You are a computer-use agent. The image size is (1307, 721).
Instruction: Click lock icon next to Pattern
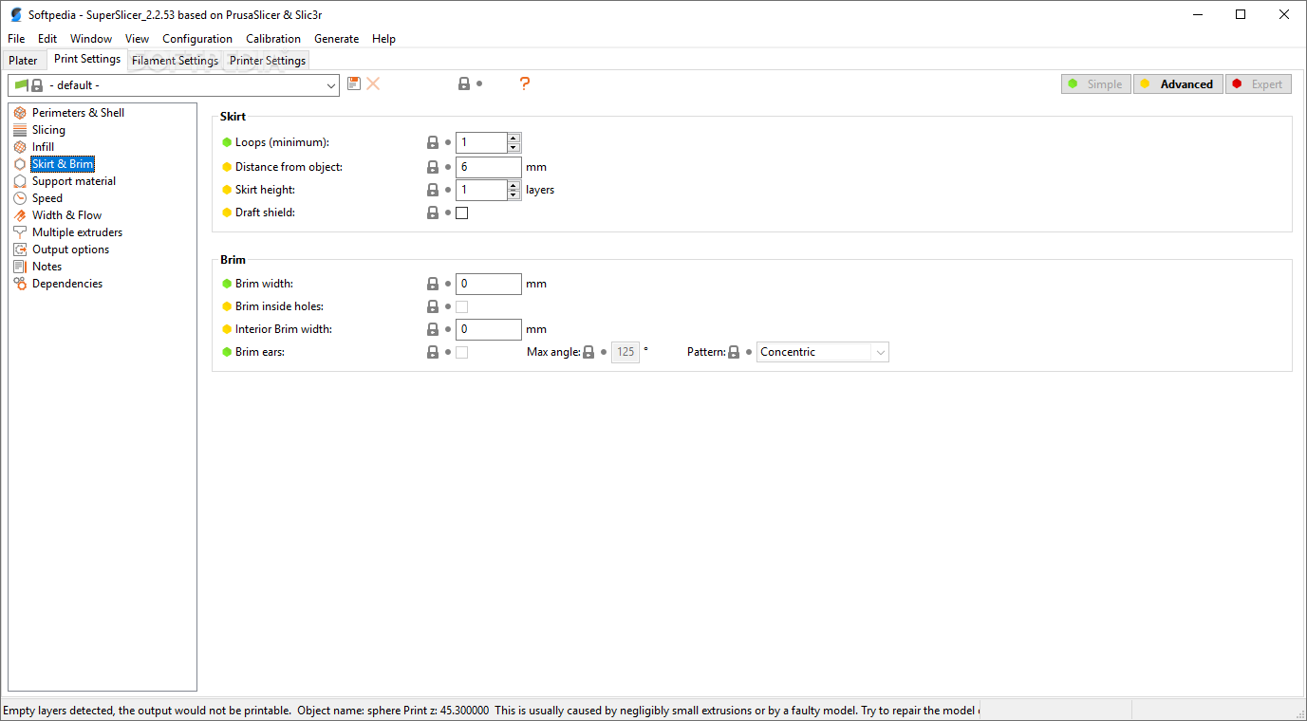click(x=734, y=352)
